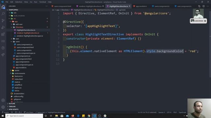Click the UTF-8 encoding indicator
The height and width of the screenshot is (118, 211).
click(169, 112)
